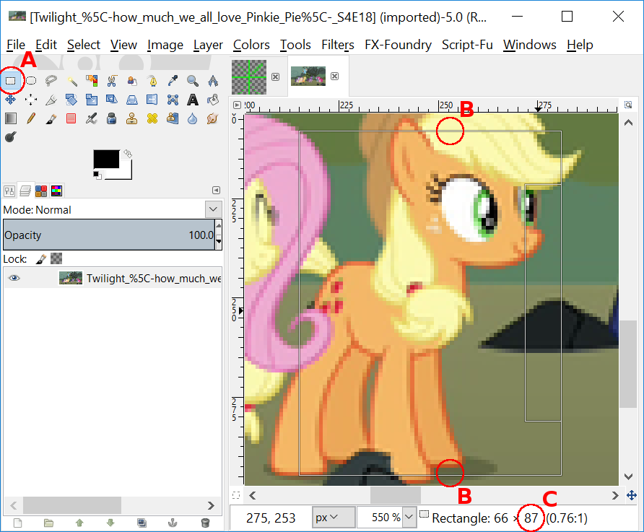Select the Crop knife tool
Image resolution: width=644 pixels, height=532 pixels.
[x=51, y=100]
